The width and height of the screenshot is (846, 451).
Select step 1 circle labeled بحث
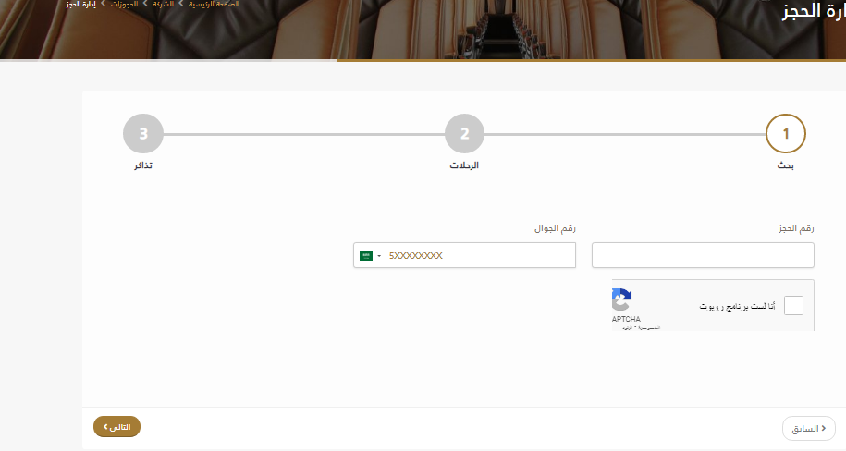tap(786, 134)
